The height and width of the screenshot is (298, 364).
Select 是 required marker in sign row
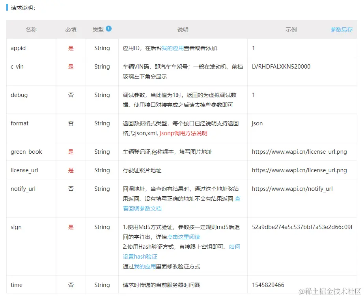coord(71,227)
